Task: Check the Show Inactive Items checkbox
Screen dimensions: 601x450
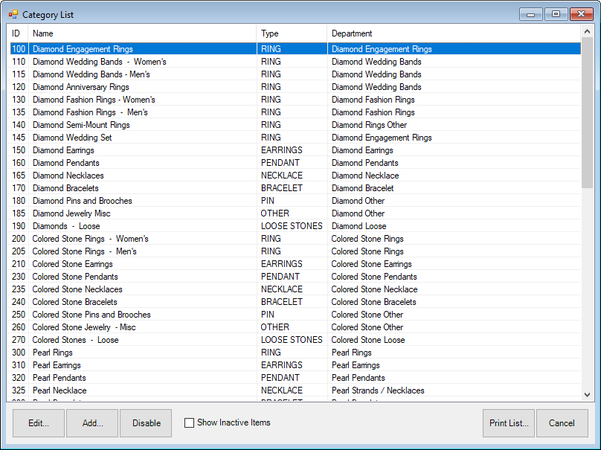Action: pos(190,422)
